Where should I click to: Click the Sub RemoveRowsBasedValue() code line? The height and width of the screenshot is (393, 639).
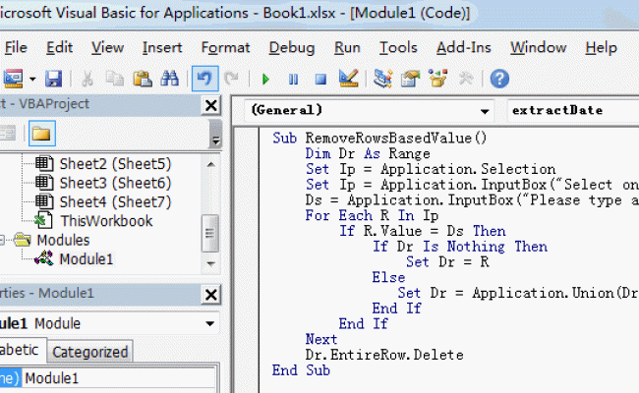pyautogui.click(x=379, y=139)
